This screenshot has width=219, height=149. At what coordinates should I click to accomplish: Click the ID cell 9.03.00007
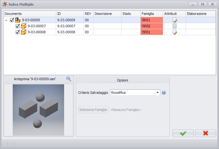[70, 26]
